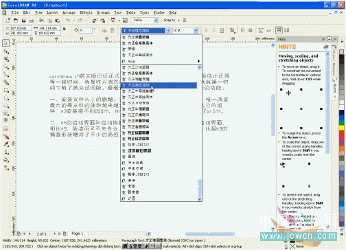Select the Freehand tool

click(x=6, y=74)
